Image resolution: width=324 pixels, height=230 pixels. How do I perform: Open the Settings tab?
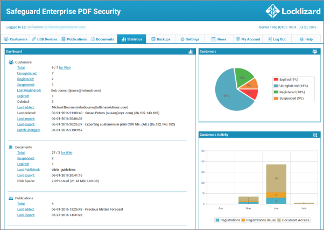[189, 39]
